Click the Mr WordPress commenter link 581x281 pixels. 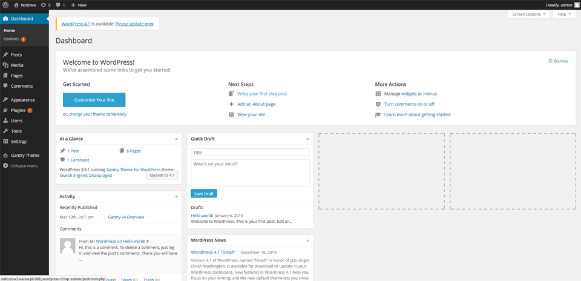click(x=103, y=241)
